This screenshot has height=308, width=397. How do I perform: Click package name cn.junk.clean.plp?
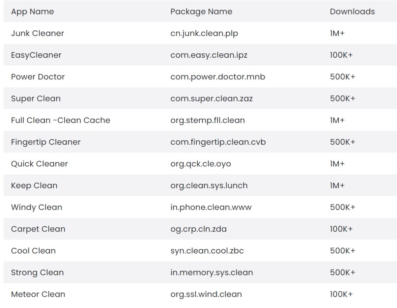tap(204, 33)
